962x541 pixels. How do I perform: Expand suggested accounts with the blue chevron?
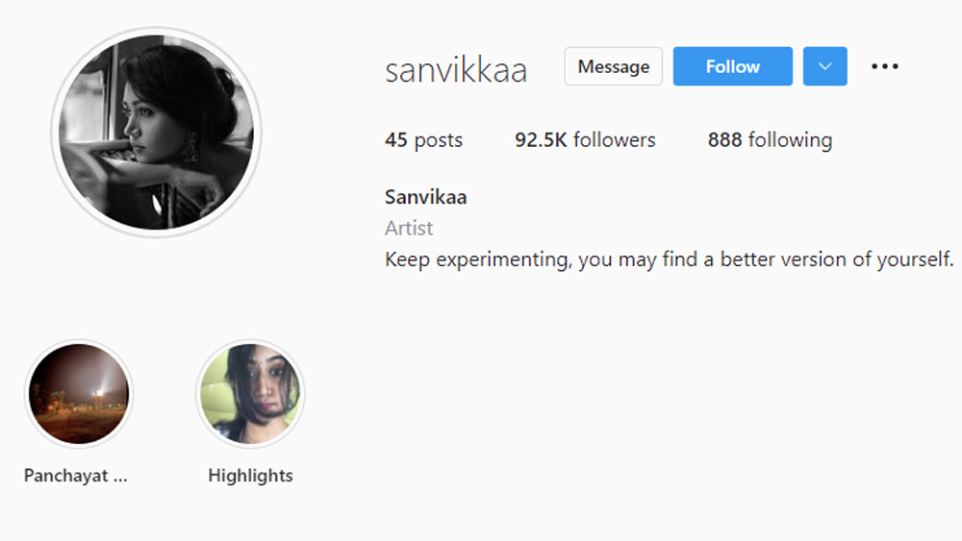(824, 66)
